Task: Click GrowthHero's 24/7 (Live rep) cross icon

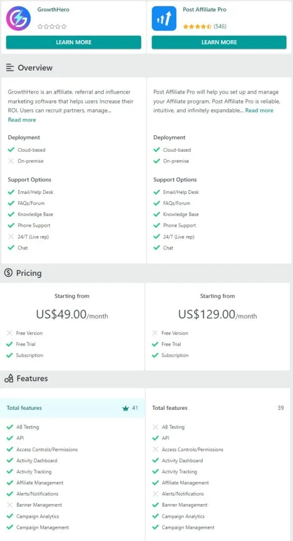Action: 11,237
